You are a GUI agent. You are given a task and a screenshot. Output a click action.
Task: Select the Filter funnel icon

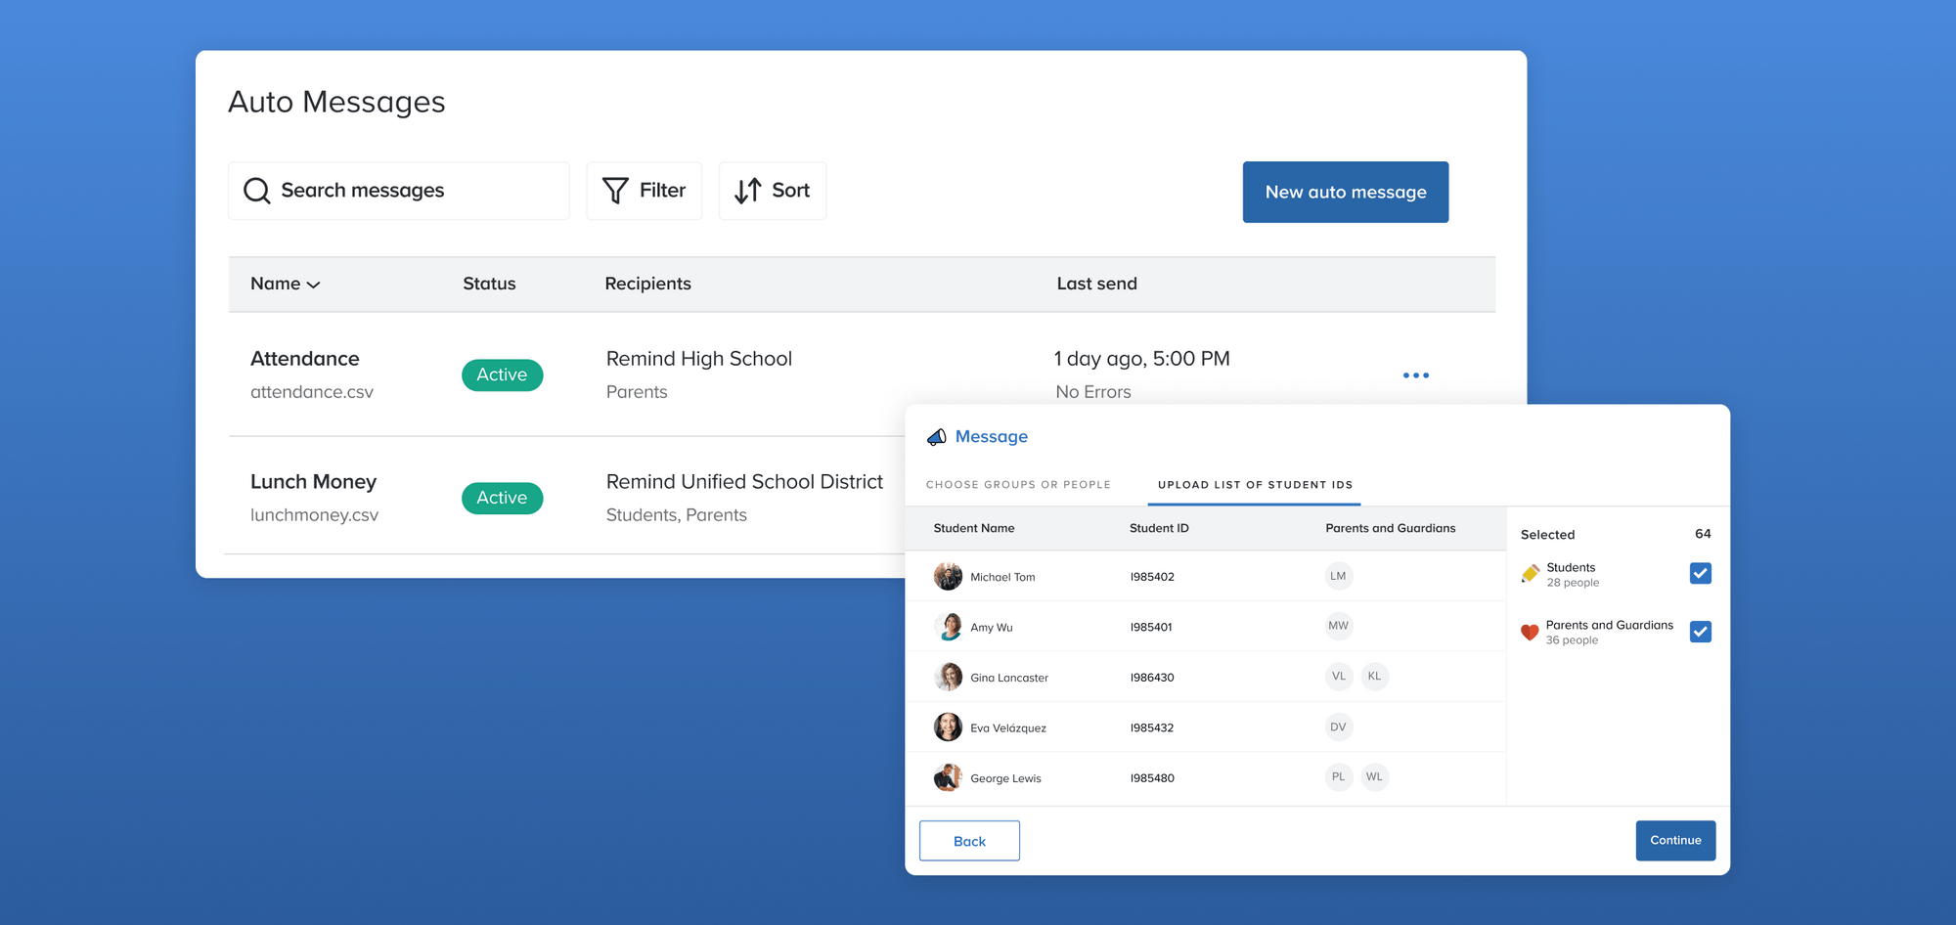615,191
